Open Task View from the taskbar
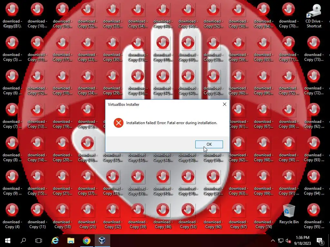The image size is (330, 247). click(x=39, y=241)
